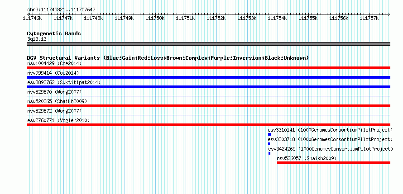Select the blue gain bar for nsv999414

click(x=208, y=77)
